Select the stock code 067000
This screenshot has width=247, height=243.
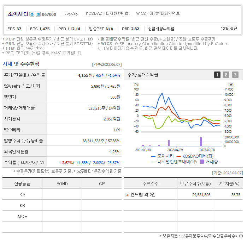[x=49, y=14]
